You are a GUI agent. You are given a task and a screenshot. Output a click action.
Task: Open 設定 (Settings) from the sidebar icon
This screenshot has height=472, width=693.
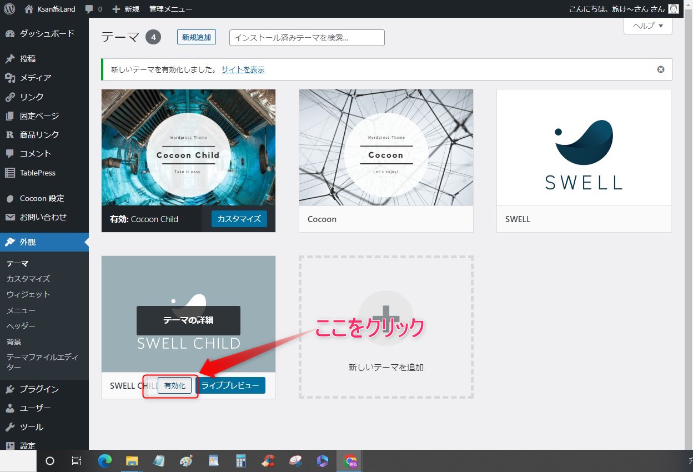10,445
